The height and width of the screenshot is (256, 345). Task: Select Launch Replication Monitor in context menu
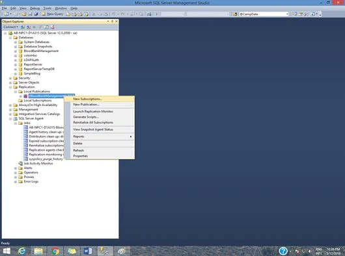coord(100,111)
